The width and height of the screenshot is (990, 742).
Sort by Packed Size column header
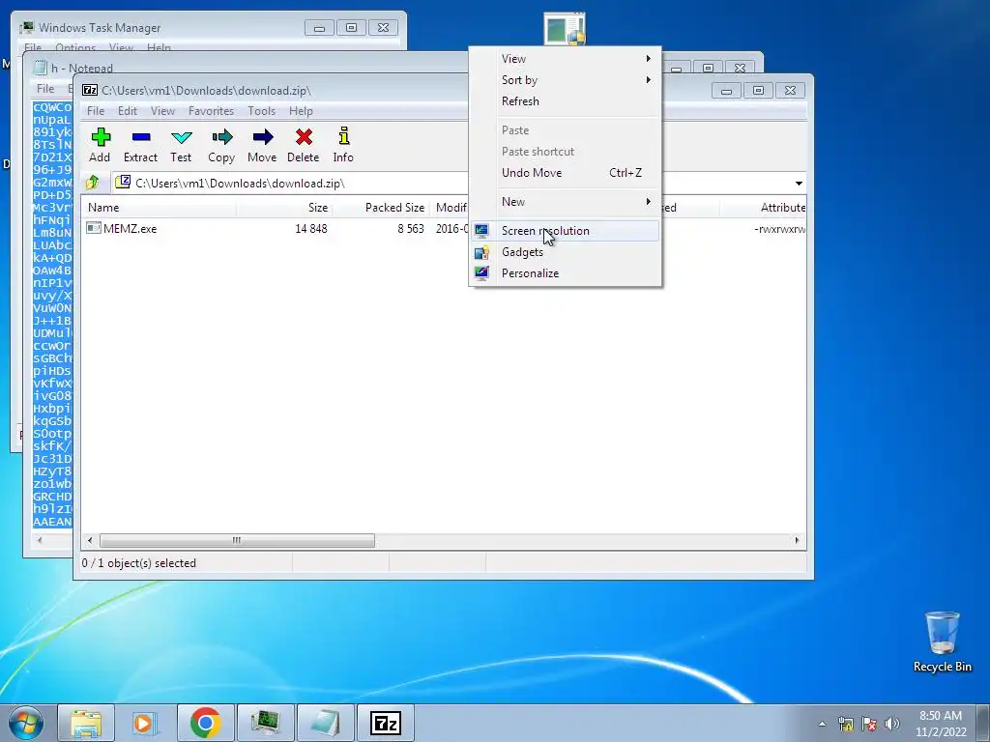click(381, 208)
